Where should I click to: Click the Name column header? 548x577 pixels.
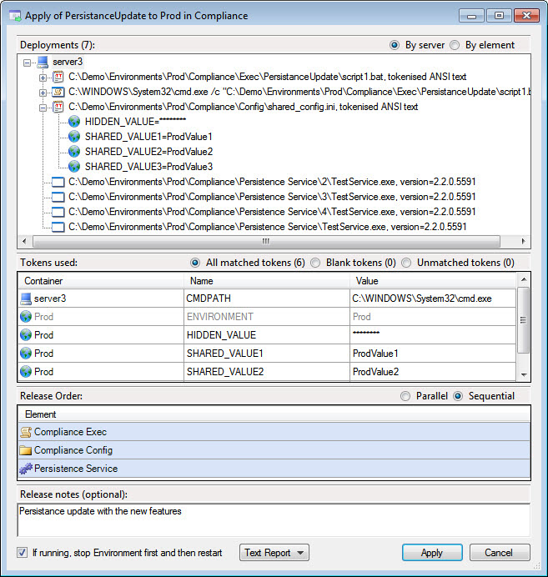pos(267,281)
